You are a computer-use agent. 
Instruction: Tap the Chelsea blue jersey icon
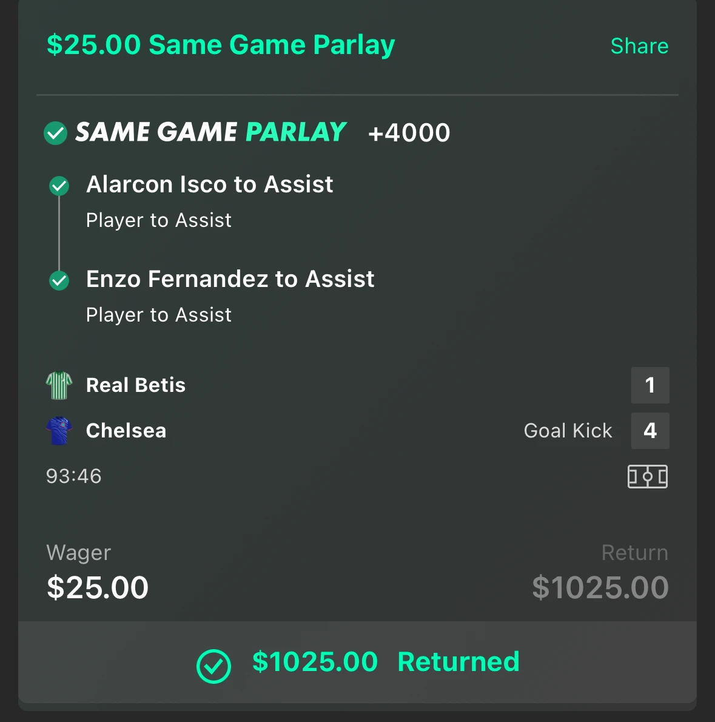click(x=59, y=431)
